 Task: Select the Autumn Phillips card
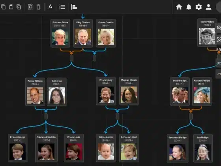pyautogui.click(x=202, y=91)
